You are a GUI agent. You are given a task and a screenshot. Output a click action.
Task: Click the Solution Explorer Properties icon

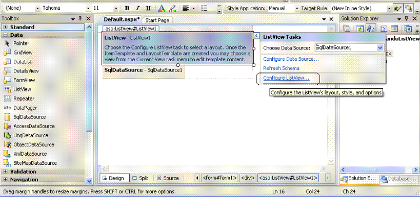pyautogui.click(x=347, y=29)
